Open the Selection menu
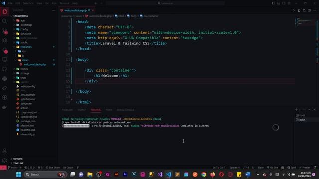Viewport: 319px width, 179px height. coord(28,3)
